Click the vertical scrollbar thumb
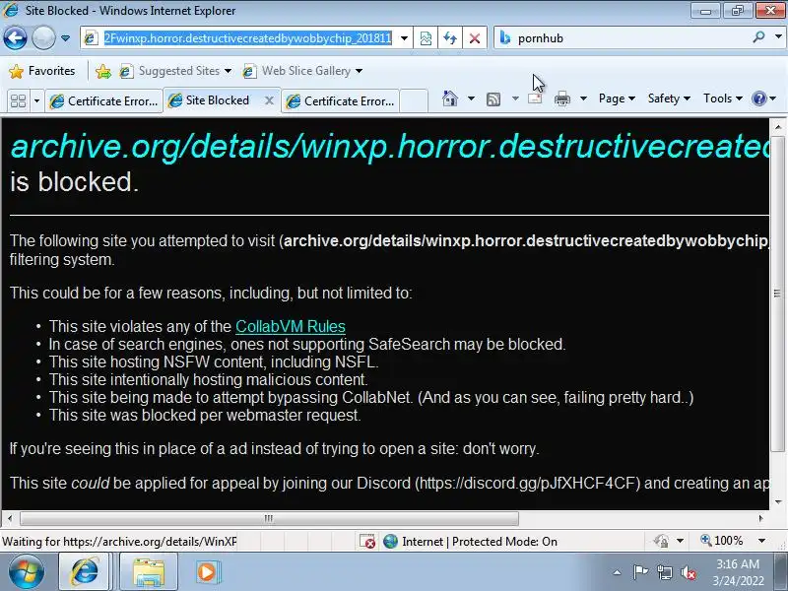Image resolution: width=788 pixels, height=591 pixels. (778, 294)
